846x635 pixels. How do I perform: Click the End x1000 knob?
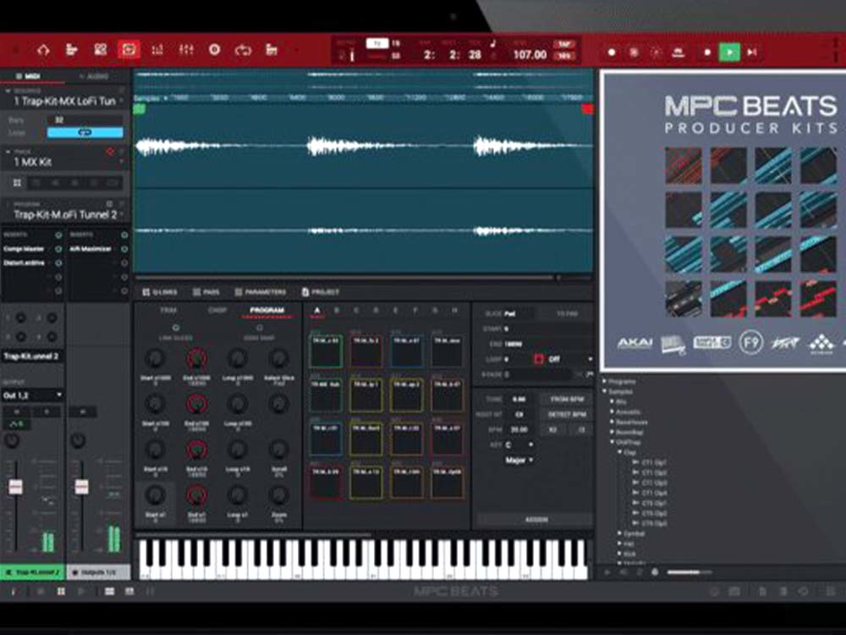click(197, 358)
